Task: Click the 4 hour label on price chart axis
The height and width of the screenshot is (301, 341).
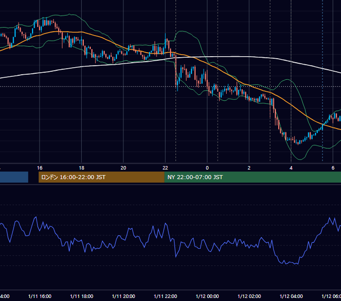Action: tap(291, 168)
